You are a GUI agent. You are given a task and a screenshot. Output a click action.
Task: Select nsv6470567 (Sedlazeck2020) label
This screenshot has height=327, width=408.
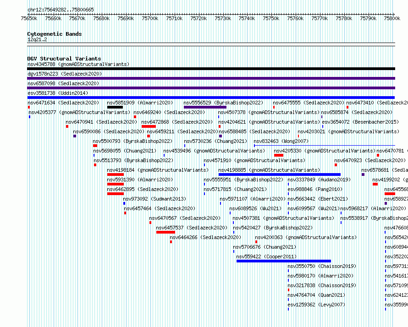click(x=185, y=218)
